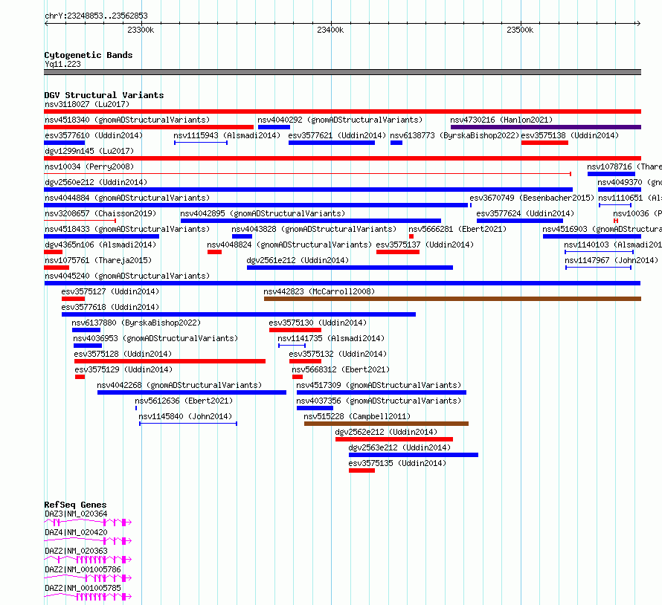Click the nsv4042268 gnomAD blue bar

pos(192,392)
